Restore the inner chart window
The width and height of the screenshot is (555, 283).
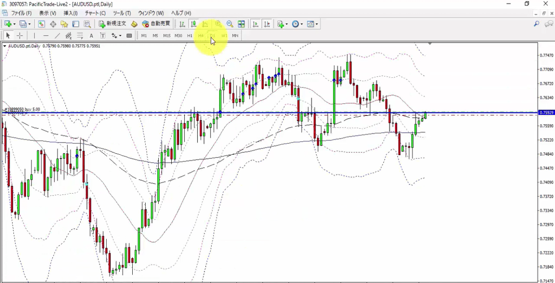click(544, 13)
